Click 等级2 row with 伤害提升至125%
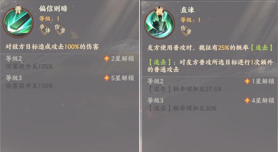278x152 pixels. (69, 62)
